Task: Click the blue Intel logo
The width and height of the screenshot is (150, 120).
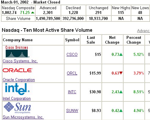Action: pyautogui.click(x=17, y=89)
